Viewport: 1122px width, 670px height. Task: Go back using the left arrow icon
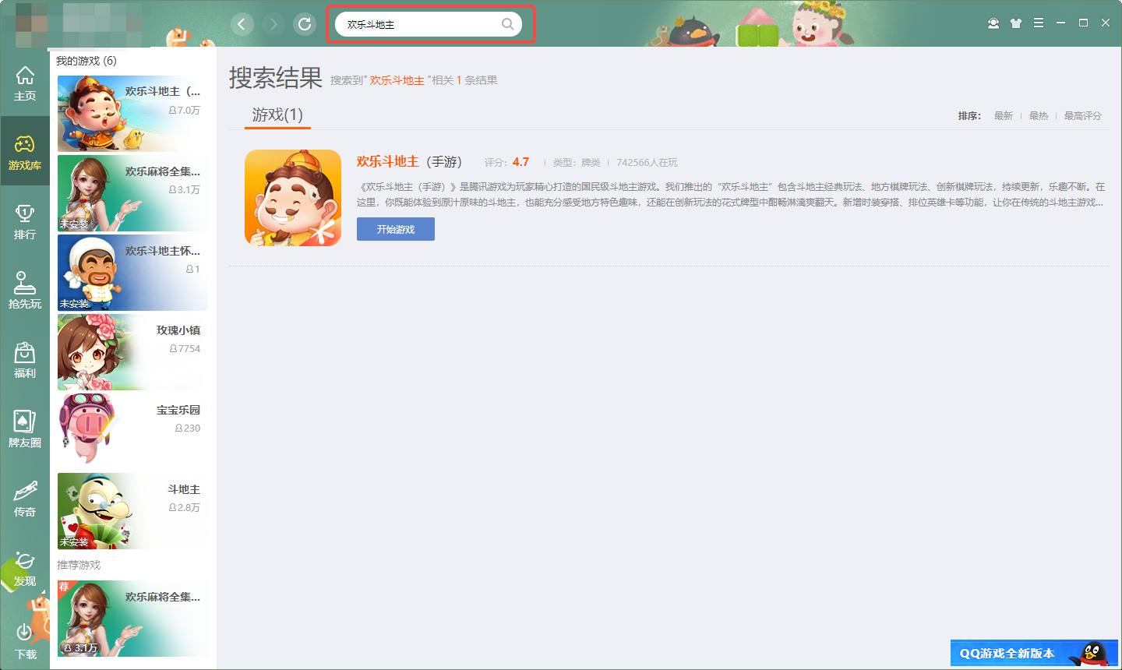pos(242,23)
